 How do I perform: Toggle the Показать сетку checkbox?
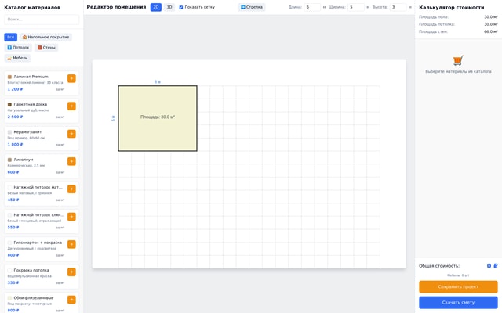click(x=181, y=7)
